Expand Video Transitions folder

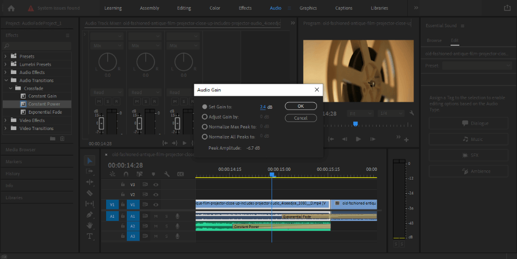[x=5, y=128]
